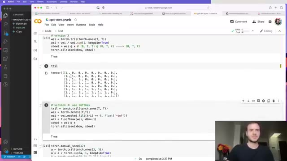Mirror cell in tab icon
The image size is (287, 161).
tap(269, 101)
